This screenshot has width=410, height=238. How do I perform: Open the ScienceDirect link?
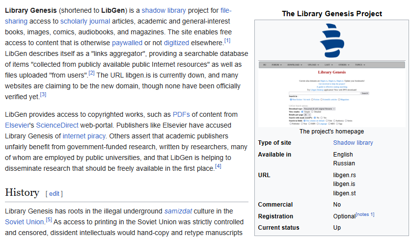pos(57,125)
